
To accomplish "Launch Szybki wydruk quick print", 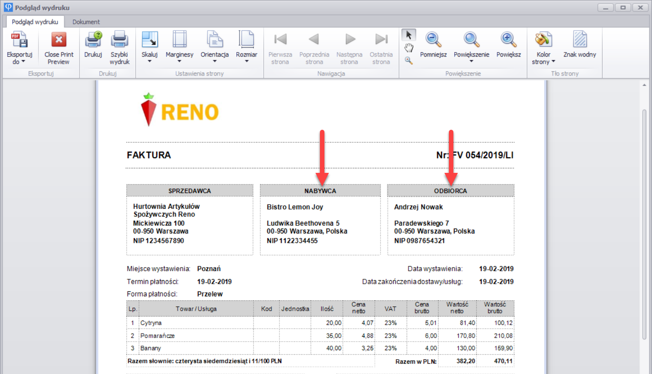I will [120, 40].
